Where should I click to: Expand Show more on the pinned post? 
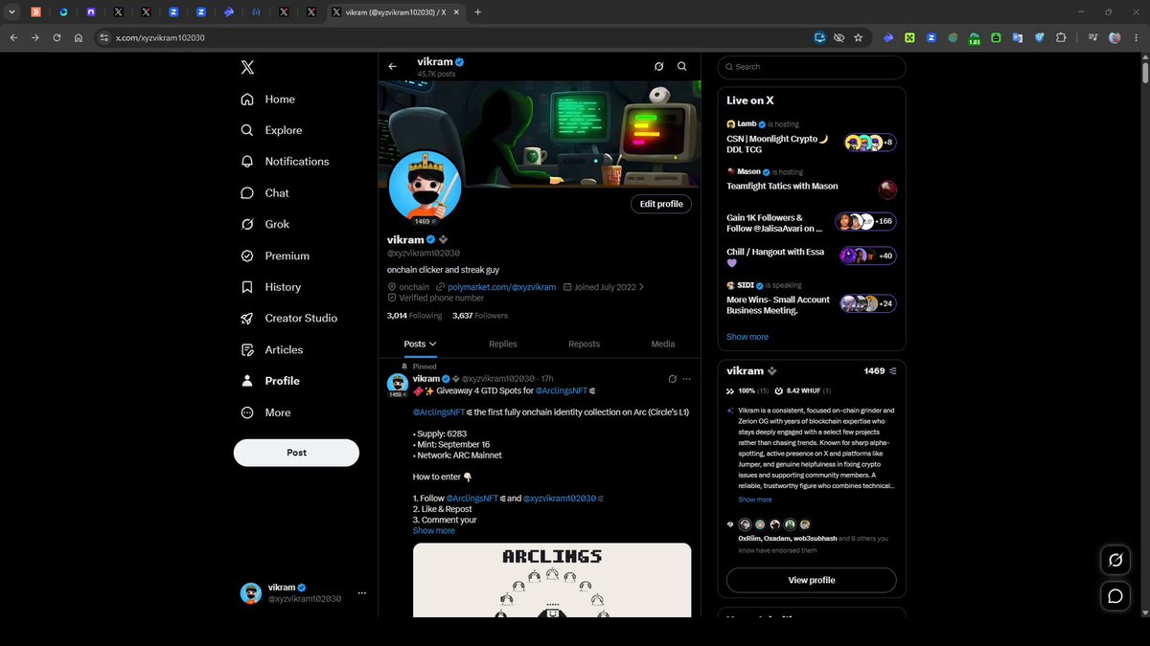point(434,530)
